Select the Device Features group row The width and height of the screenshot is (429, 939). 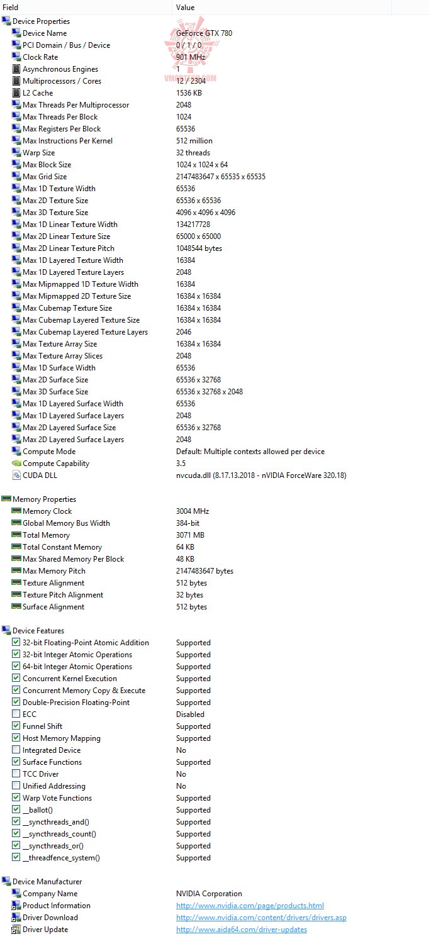(214, 631)
